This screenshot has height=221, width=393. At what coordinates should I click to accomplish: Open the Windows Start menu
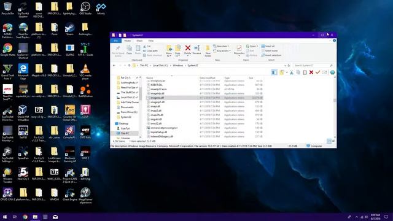point(5,217)
